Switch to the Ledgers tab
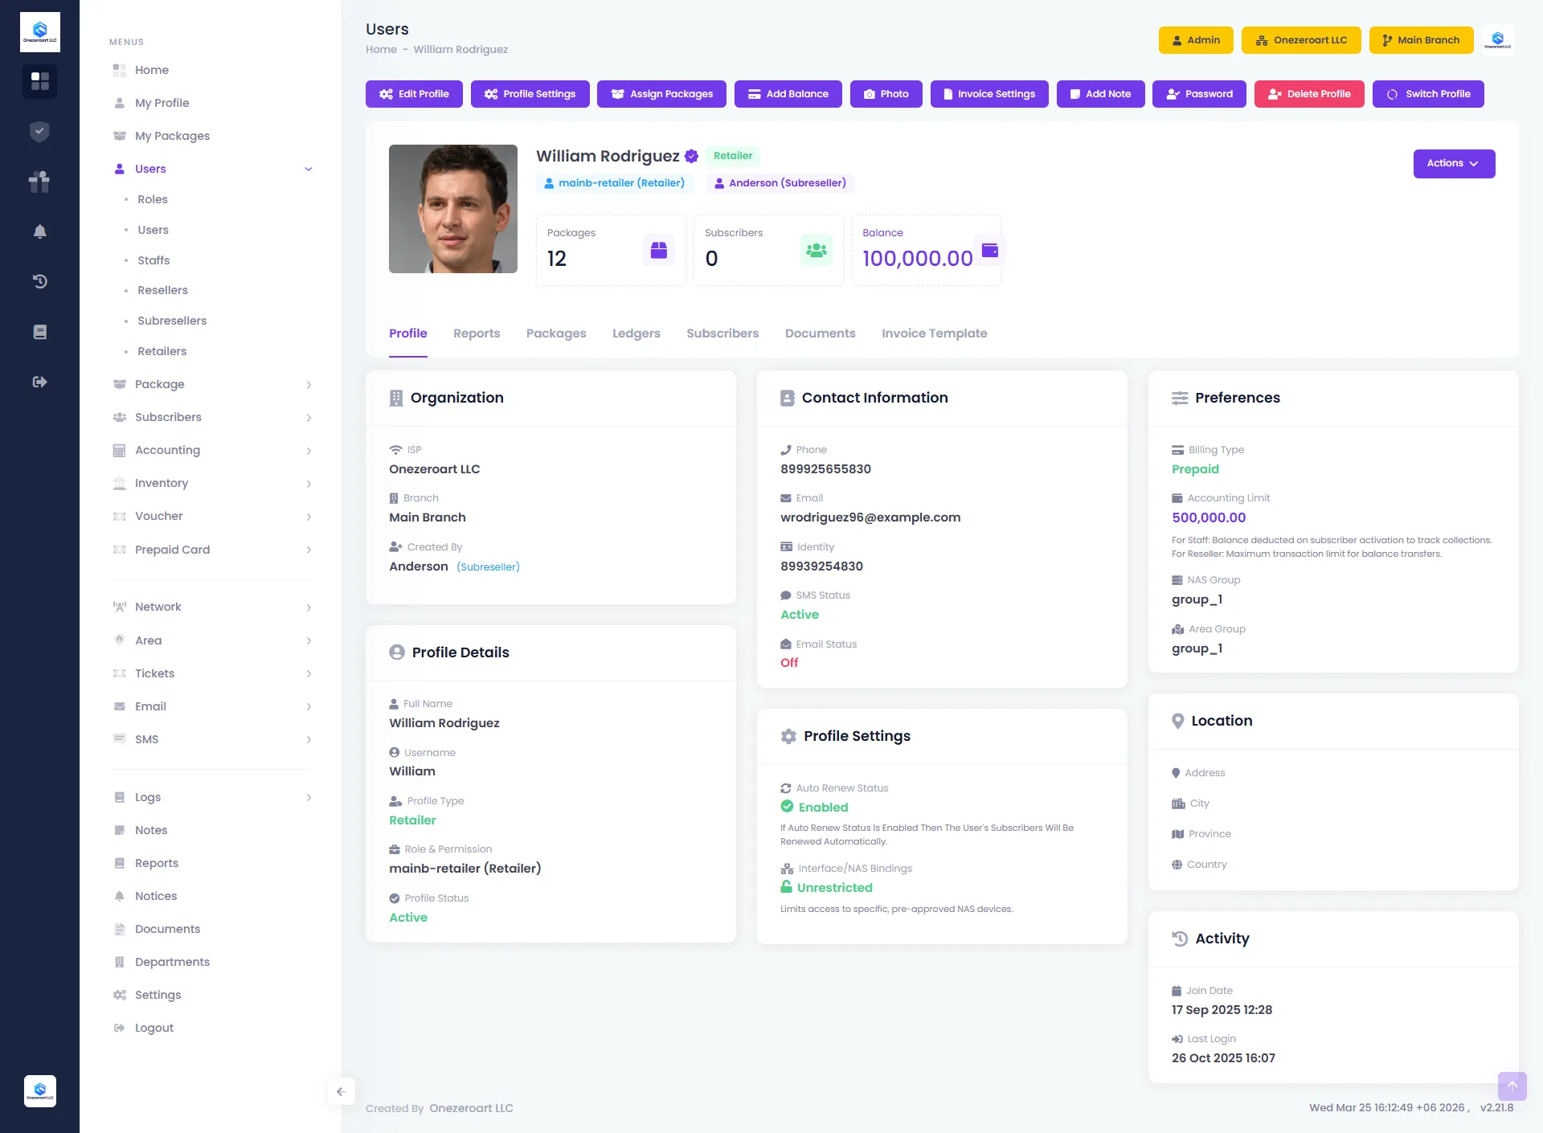 click(636, 333)
